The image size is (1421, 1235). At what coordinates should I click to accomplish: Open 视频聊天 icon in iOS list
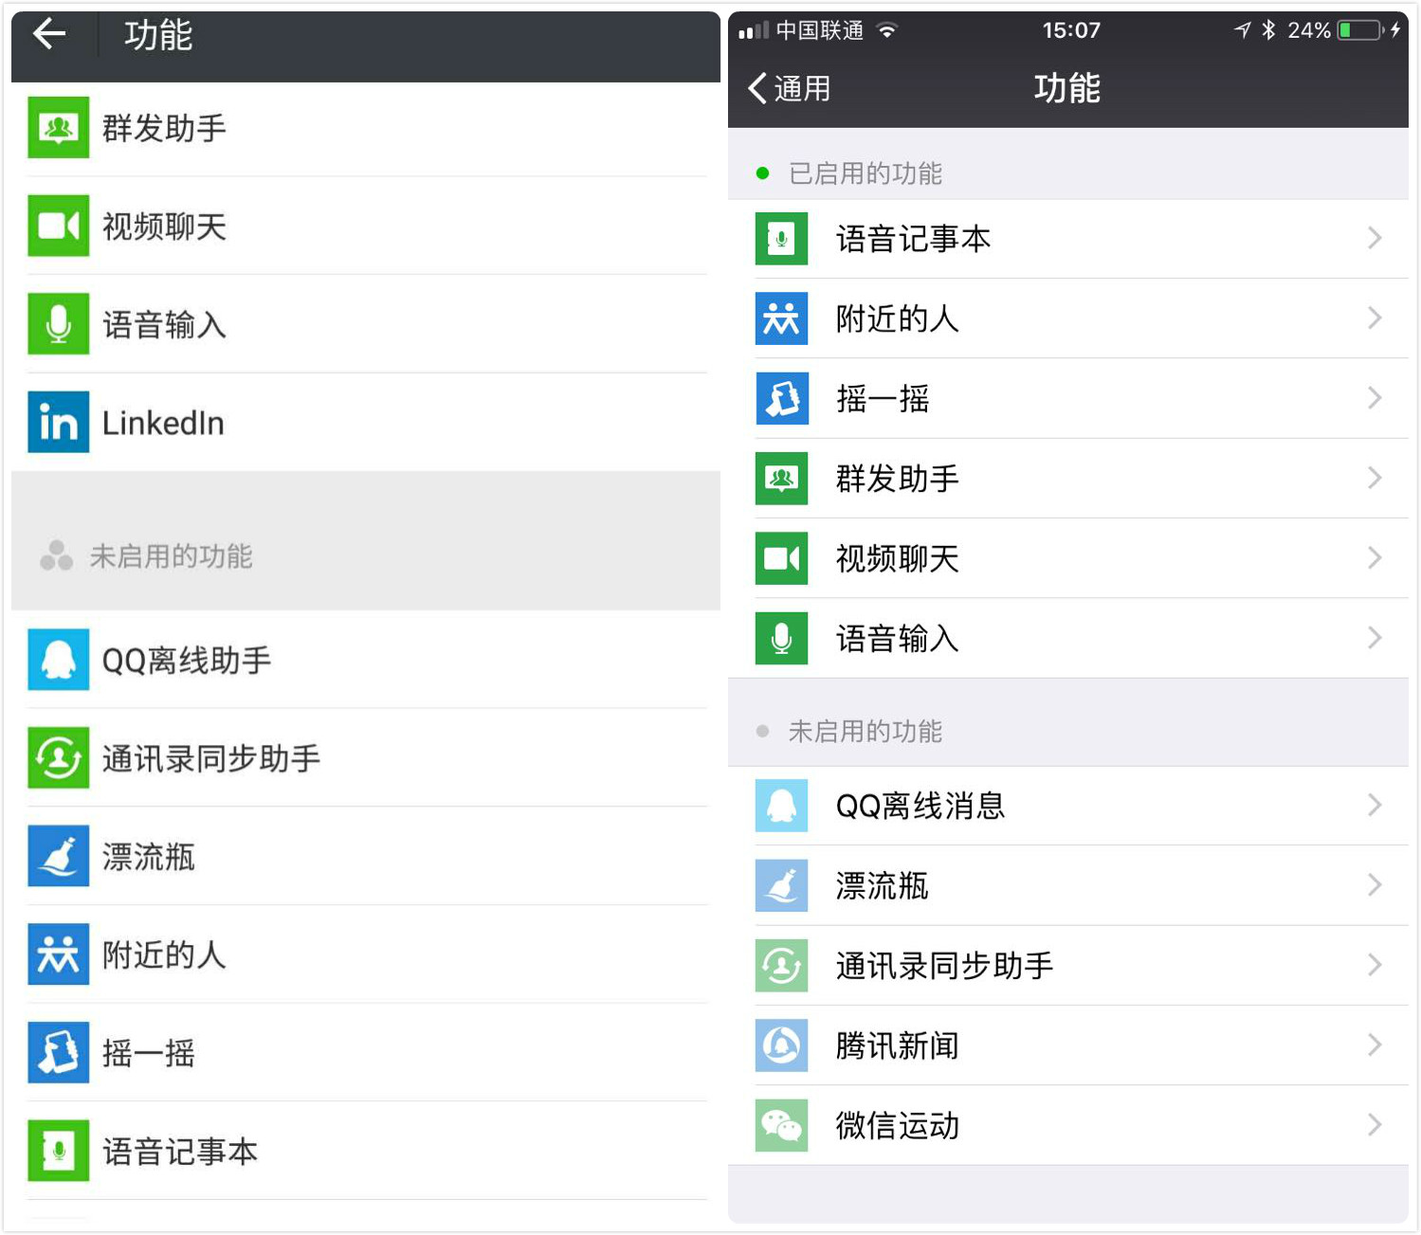click(x=781, y=558)
